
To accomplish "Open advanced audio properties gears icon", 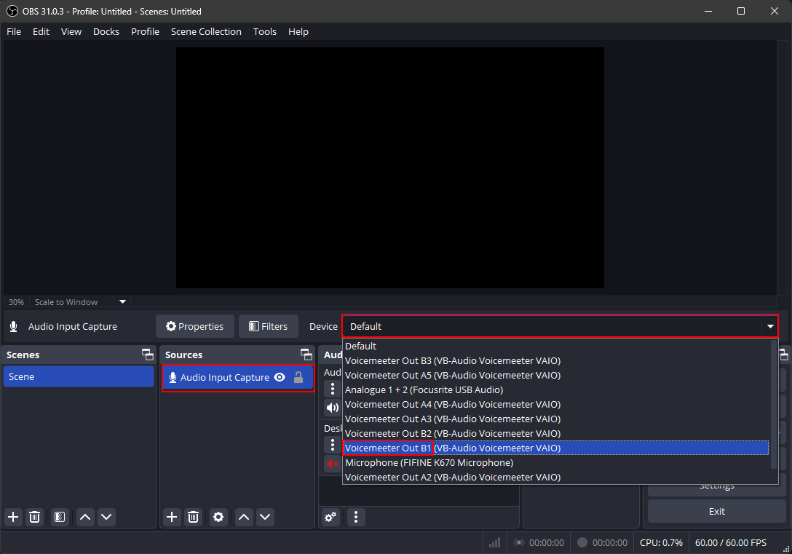I will click(330, 517).
